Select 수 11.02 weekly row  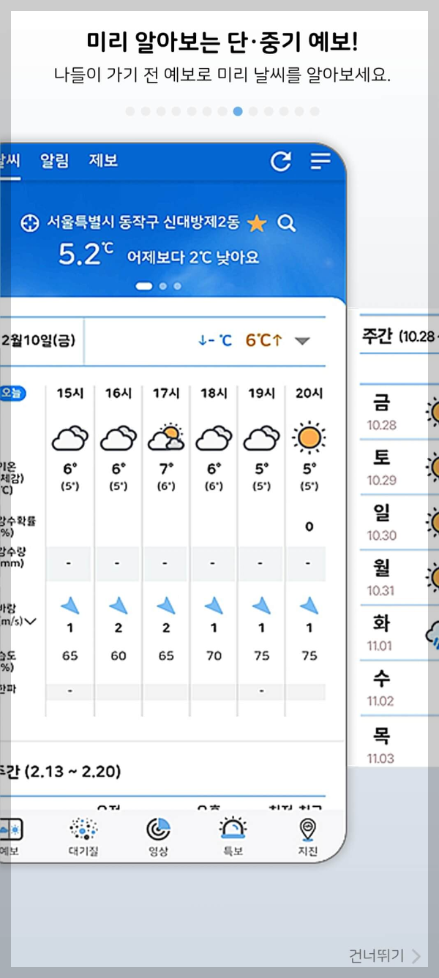[x=399, y=688]
